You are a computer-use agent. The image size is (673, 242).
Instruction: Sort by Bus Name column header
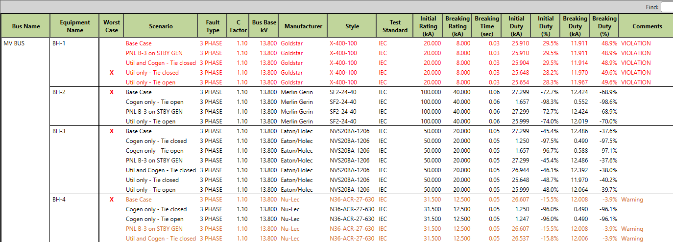(26, 26)
